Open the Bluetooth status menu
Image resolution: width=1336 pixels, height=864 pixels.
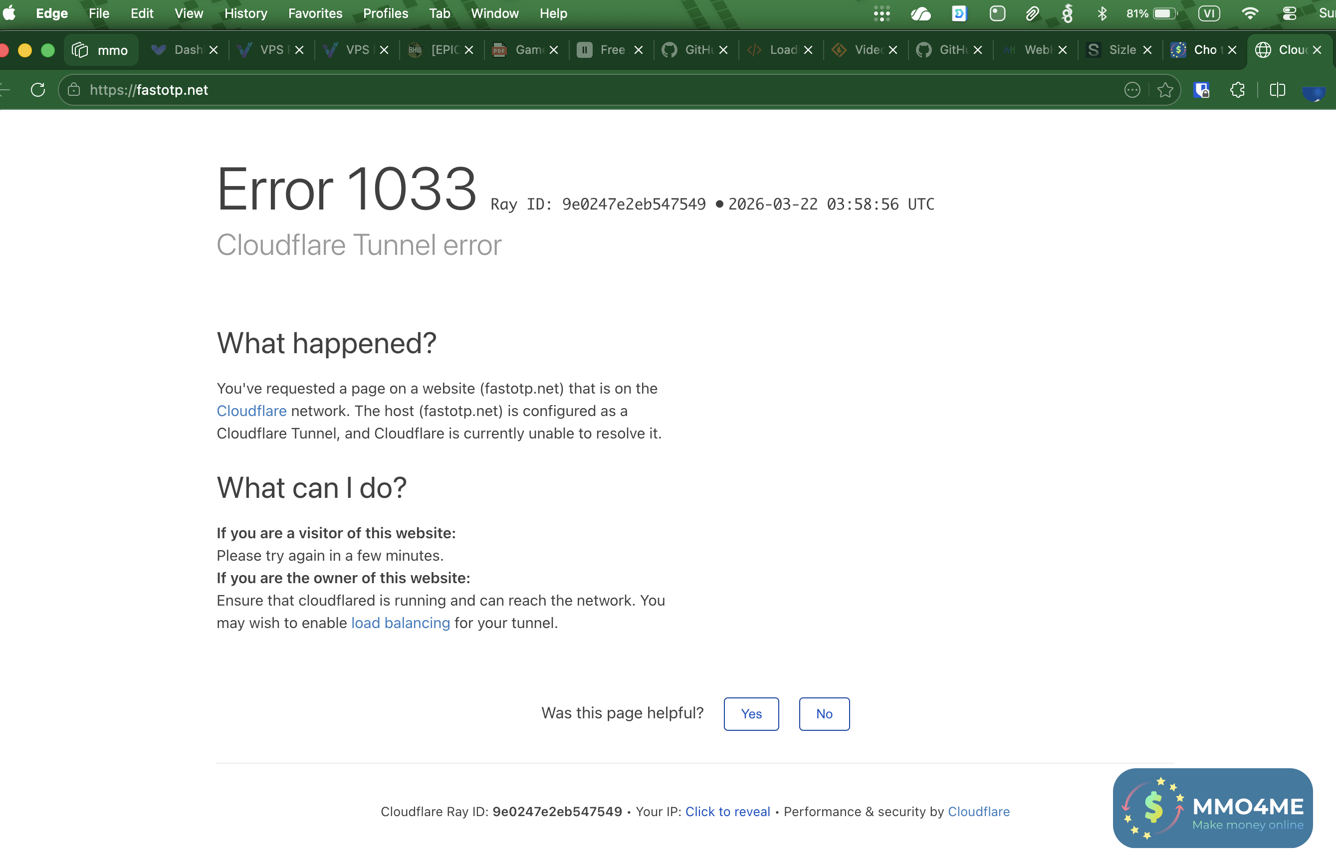[x=1102, y=13]
